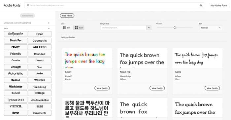The width and height of the screenshot is (231, 120).
Task: Click the G-Type foundry name
Action: coord(178,76)
